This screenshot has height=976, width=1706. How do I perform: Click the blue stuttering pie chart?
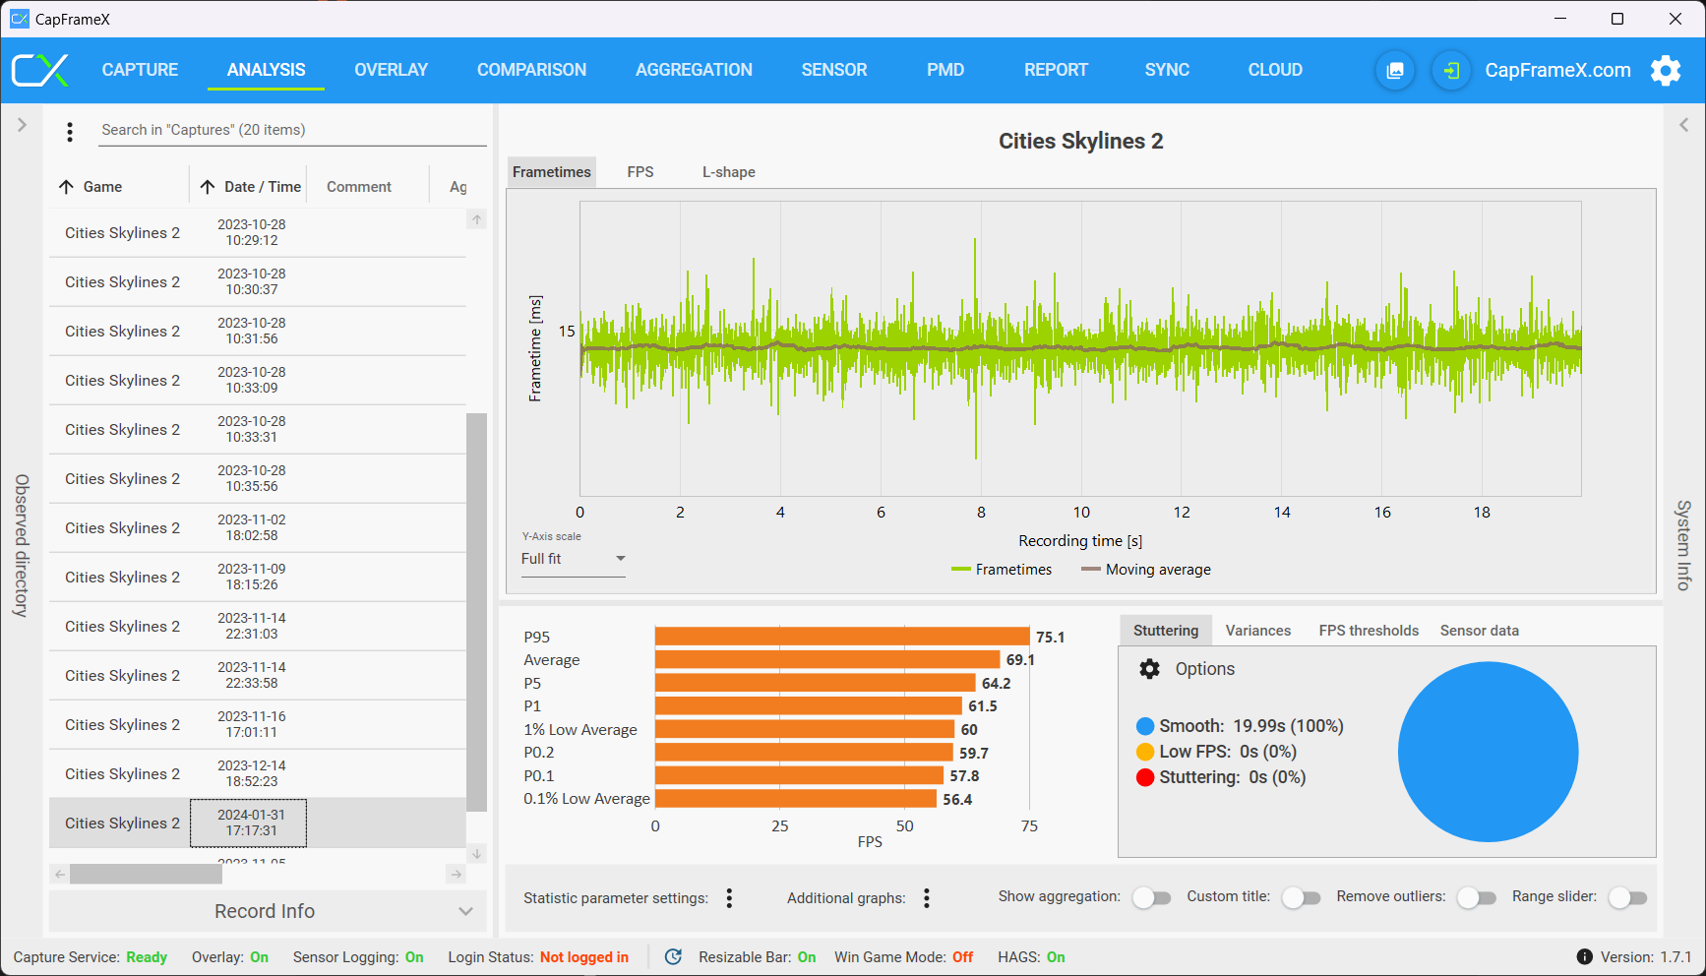point(1488,752)
